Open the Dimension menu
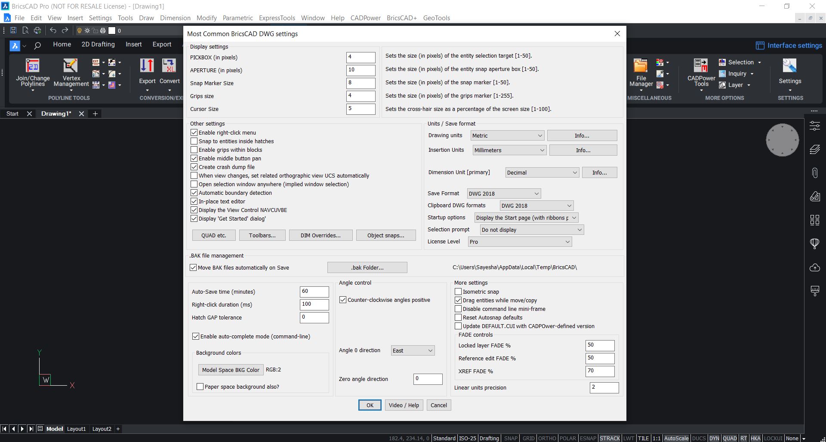 pos(175,18)
